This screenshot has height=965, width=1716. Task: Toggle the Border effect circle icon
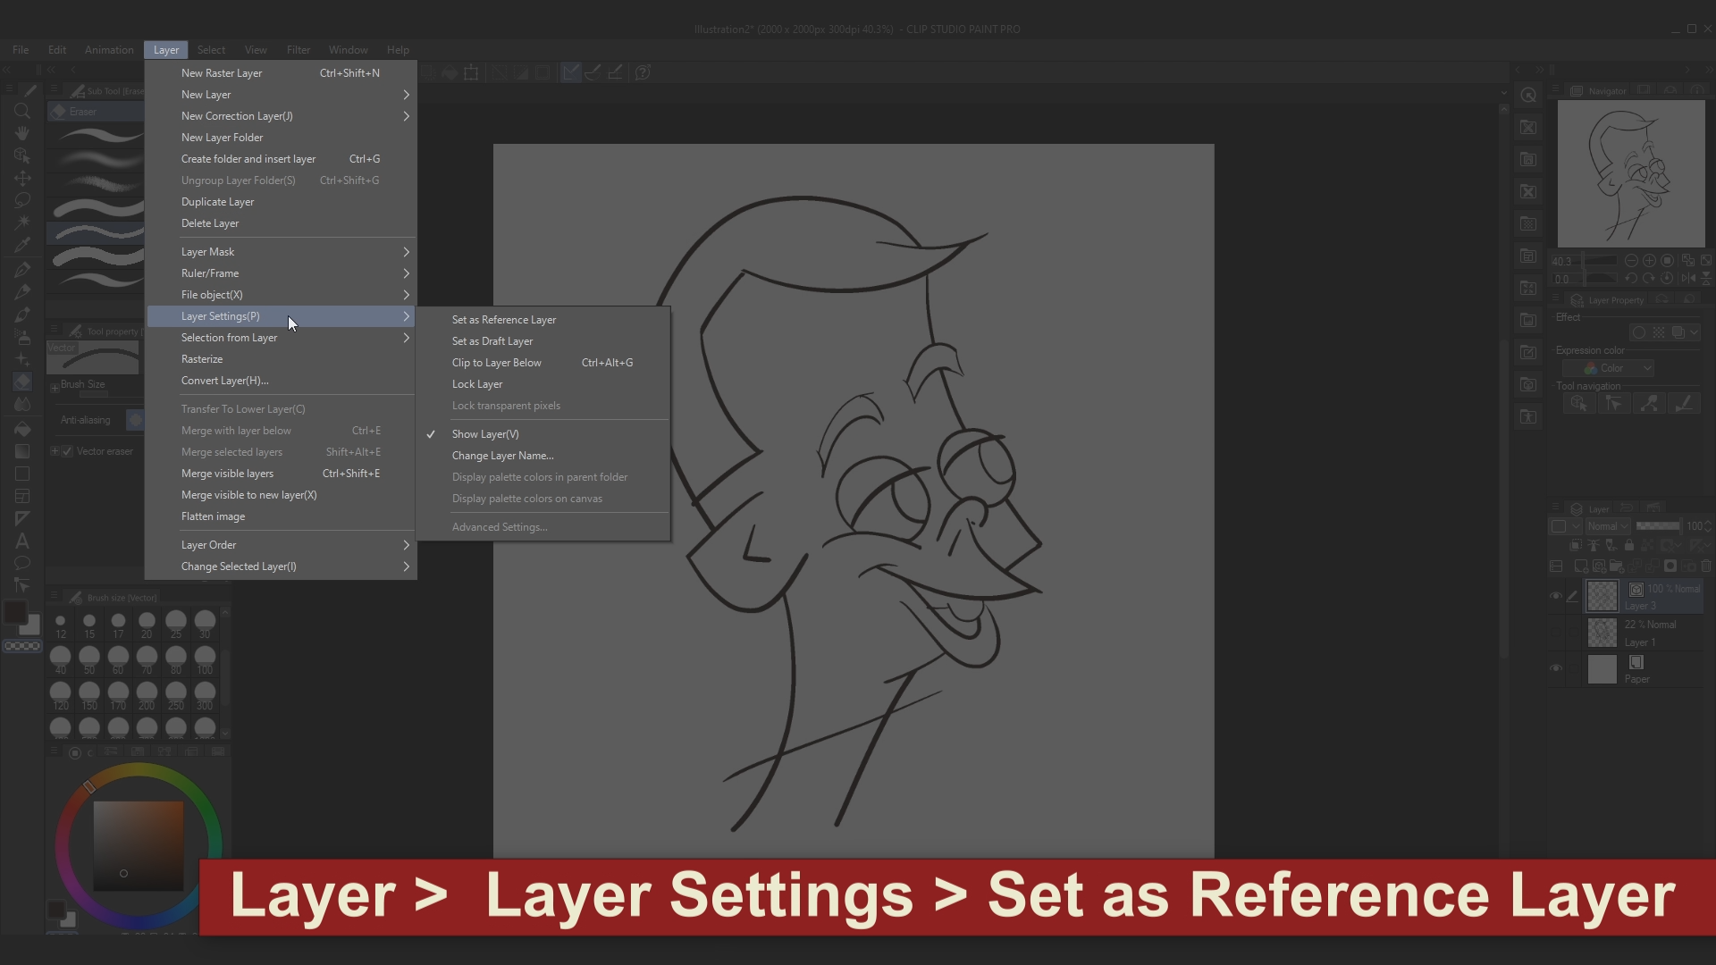1638,332
